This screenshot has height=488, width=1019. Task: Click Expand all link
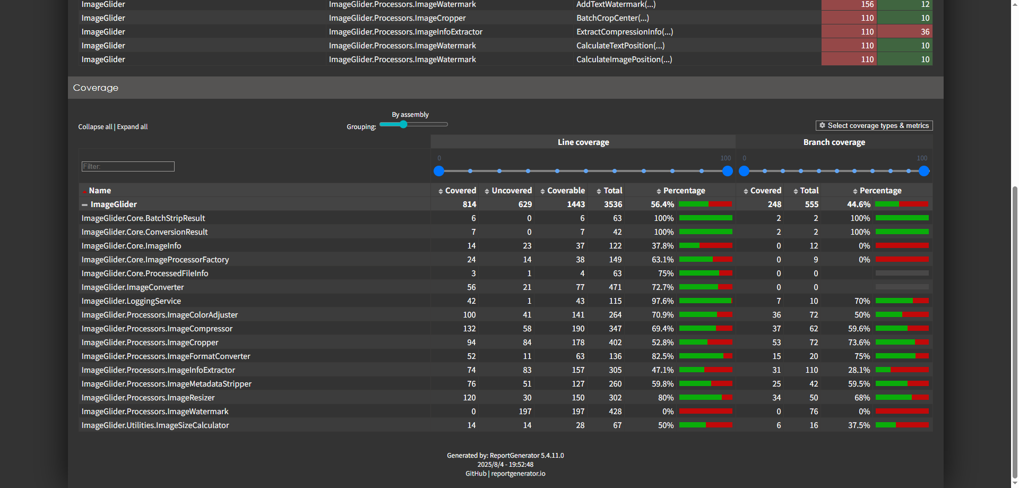tap(132, 127)
